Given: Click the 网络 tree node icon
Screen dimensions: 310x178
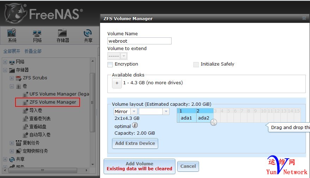Looking at the screenshot, I should point(12,62).
